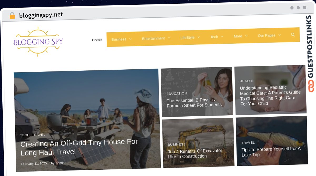This screenshot has width=316, height=176.
Task: Click the TECH category on the tiny house article
Action: point(25,135)
